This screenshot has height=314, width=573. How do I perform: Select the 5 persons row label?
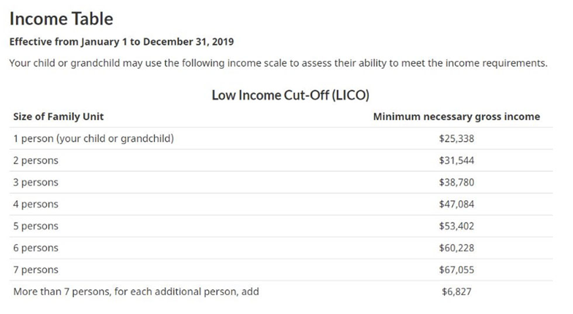(x=36, y=226)
